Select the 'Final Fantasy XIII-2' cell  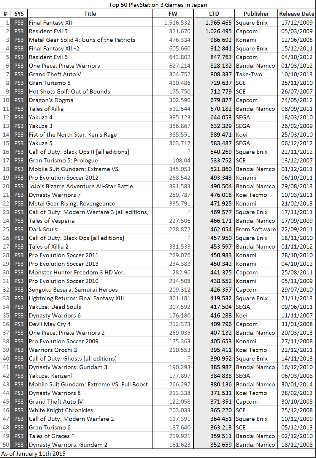pos(90,48)
